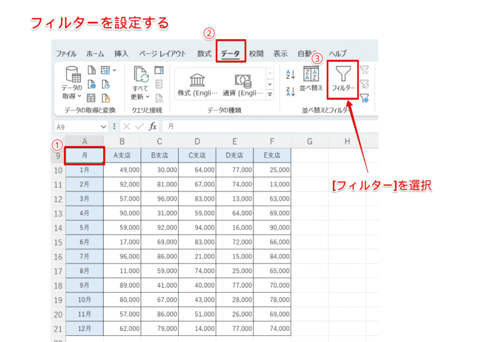Switch to the ページ レイアウト tab

(163, 54)
